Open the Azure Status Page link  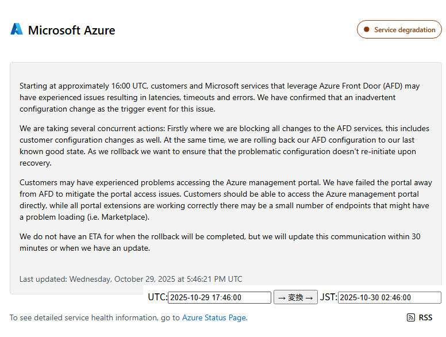(x=214, y=317)
